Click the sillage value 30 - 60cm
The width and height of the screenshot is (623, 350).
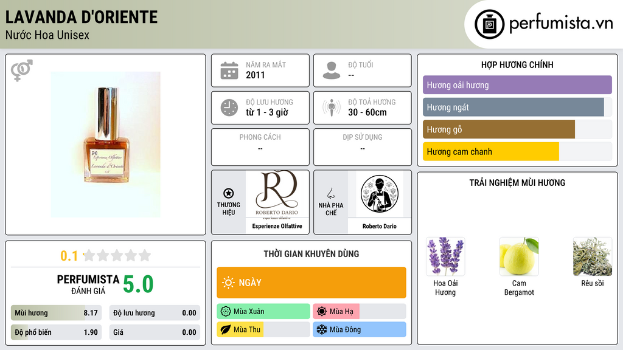[x=367, y=112]
